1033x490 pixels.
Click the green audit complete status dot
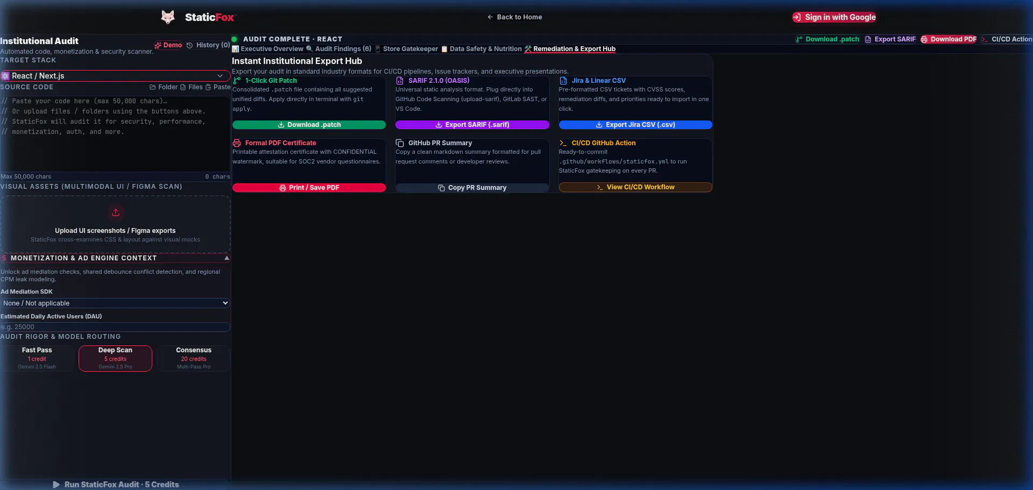click(235, 39)
